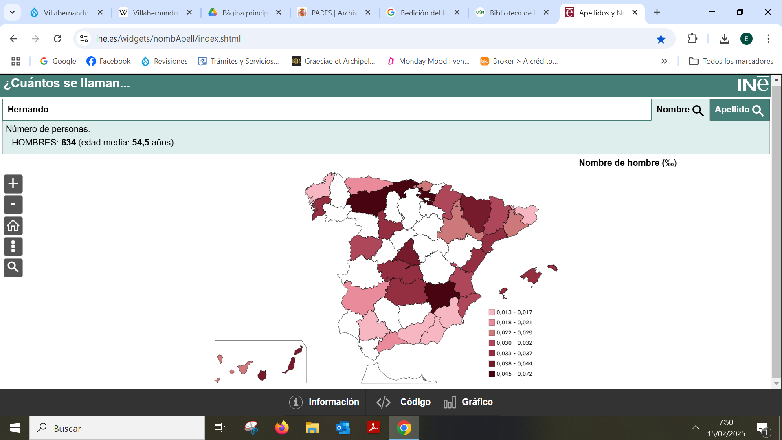
Task: Open Outlook from taskbar
Action: point(343,428)
